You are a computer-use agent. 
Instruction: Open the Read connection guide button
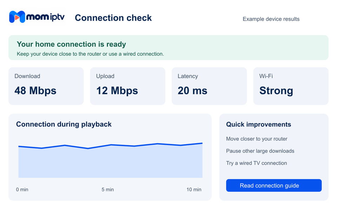point(273,185)
